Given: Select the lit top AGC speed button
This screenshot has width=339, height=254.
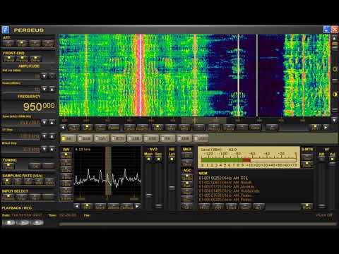Looking at the screenshot, I should 187,177.
